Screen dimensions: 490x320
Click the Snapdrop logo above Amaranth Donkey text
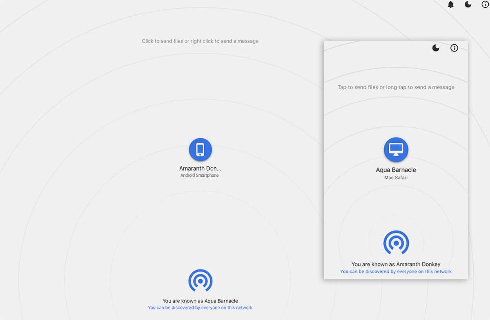click(396, 242)
